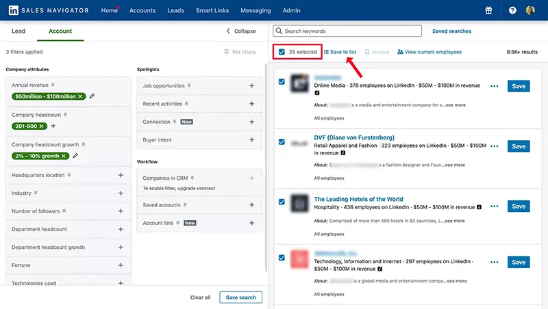Expand the Department headcount growth filter
The width and height of the screenshot is (548, 309).
pos(121,247)
